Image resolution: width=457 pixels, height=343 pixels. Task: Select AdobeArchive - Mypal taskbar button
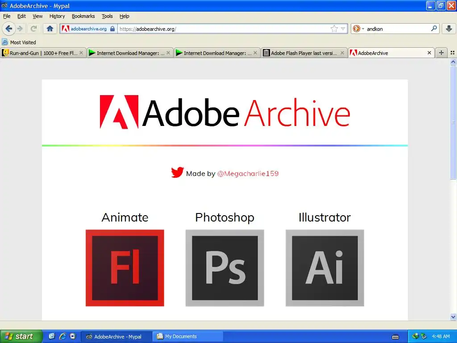pyautogui.click(x=116, y=337)
